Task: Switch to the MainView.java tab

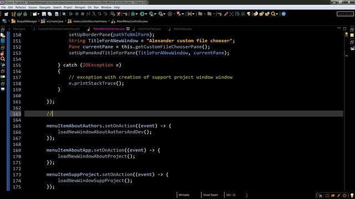Action: pyautogui.click(x=182, y=29)
